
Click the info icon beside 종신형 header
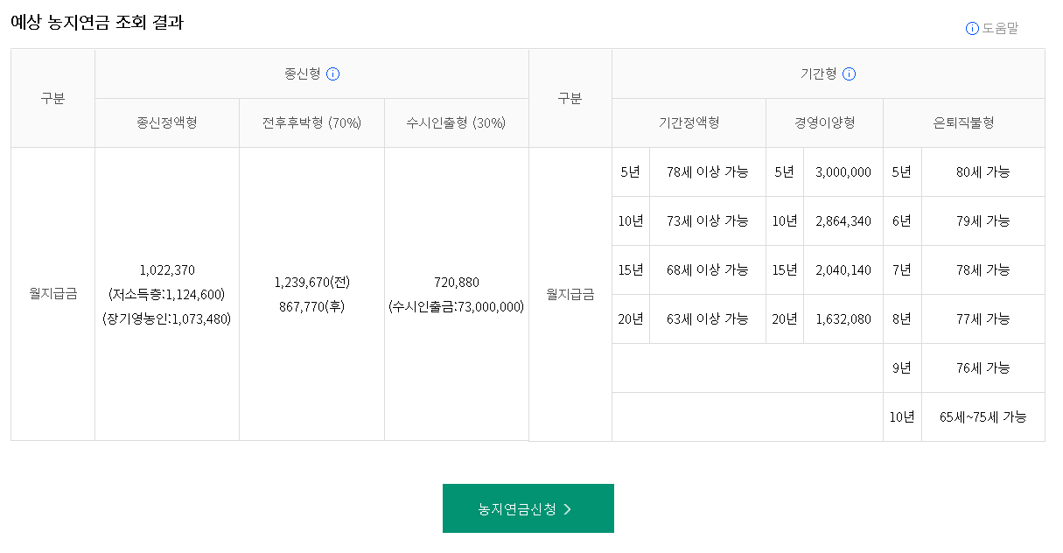pos(332,74)
